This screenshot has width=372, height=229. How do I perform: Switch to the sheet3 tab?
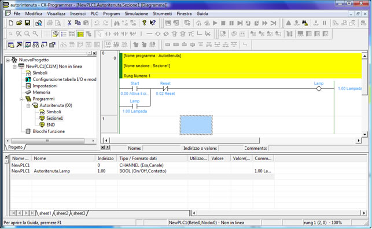coord(79,213)
